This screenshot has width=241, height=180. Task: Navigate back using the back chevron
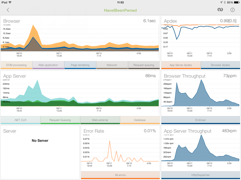tap(7, 10)
